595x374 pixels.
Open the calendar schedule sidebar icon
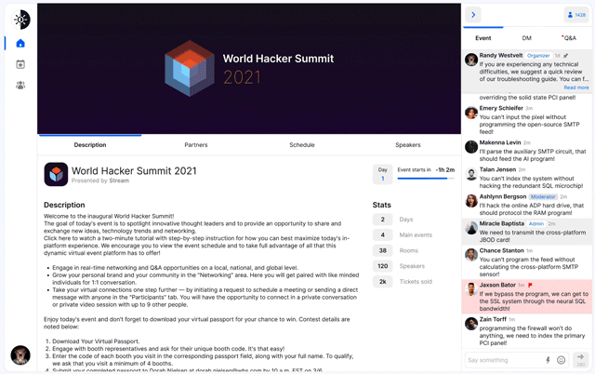[x=20, y=64]
